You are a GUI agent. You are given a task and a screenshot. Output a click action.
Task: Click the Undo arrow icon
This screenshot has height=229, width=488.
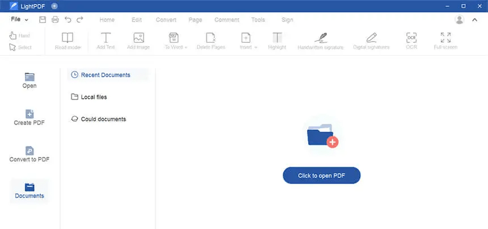[68, 20]
